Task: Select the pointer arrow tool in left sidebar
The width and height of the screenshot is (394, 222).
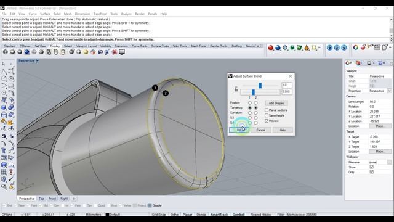Action: pyautogui.click(x=4, y=64)
